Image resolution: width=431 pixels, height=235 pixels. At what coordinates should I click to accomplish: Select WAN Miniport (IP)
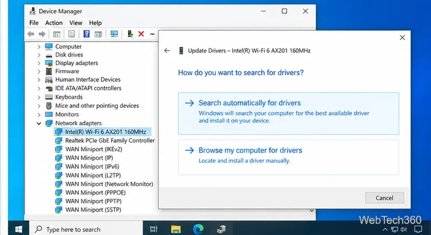click(89, 158)
